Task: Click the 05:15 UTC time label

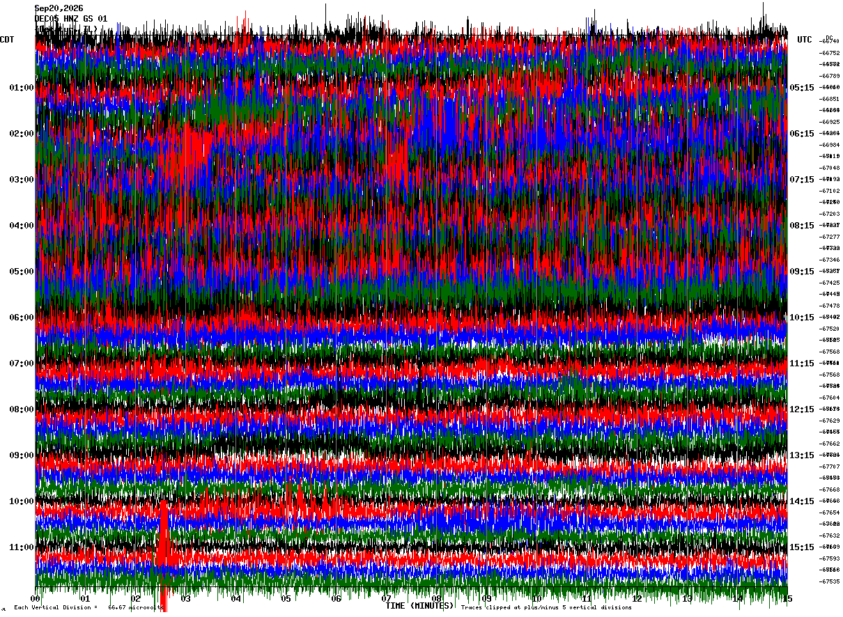Action: pos(801,88)
